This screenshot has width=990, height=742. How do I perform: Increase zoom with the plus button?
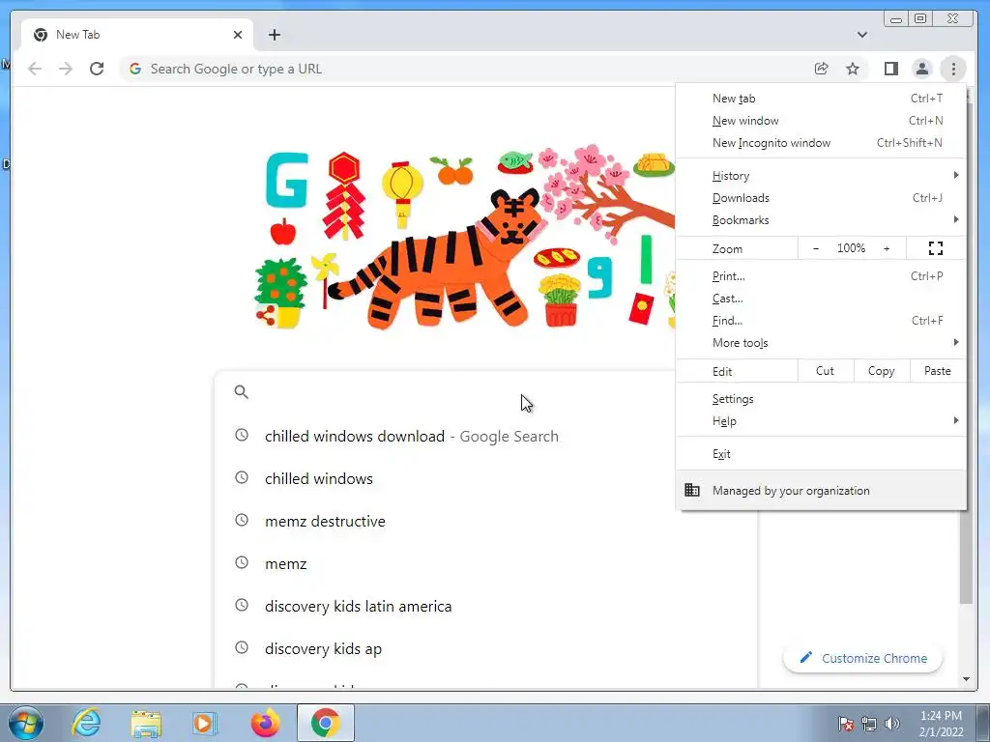coord(887,248)
